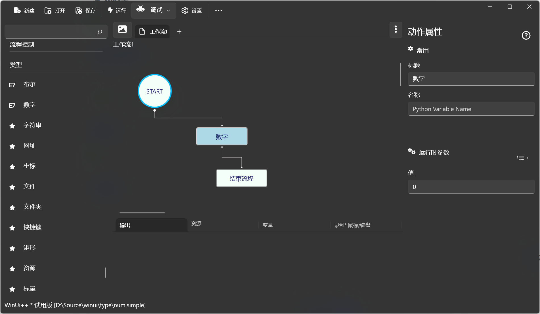
Task: Expand the Debug dropdown arrow
Action: [168, 10]
